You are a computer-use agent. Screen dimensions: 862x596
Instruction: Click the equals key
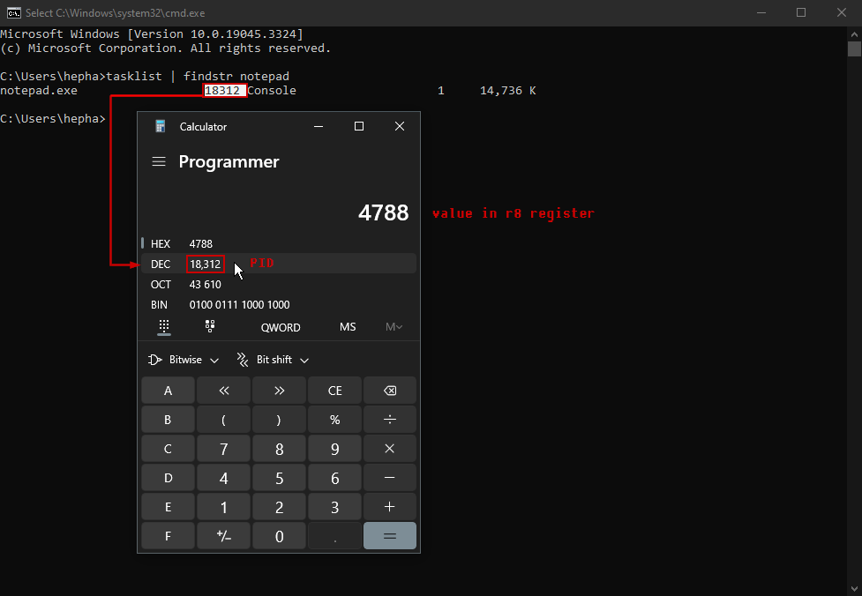(390, 535)
